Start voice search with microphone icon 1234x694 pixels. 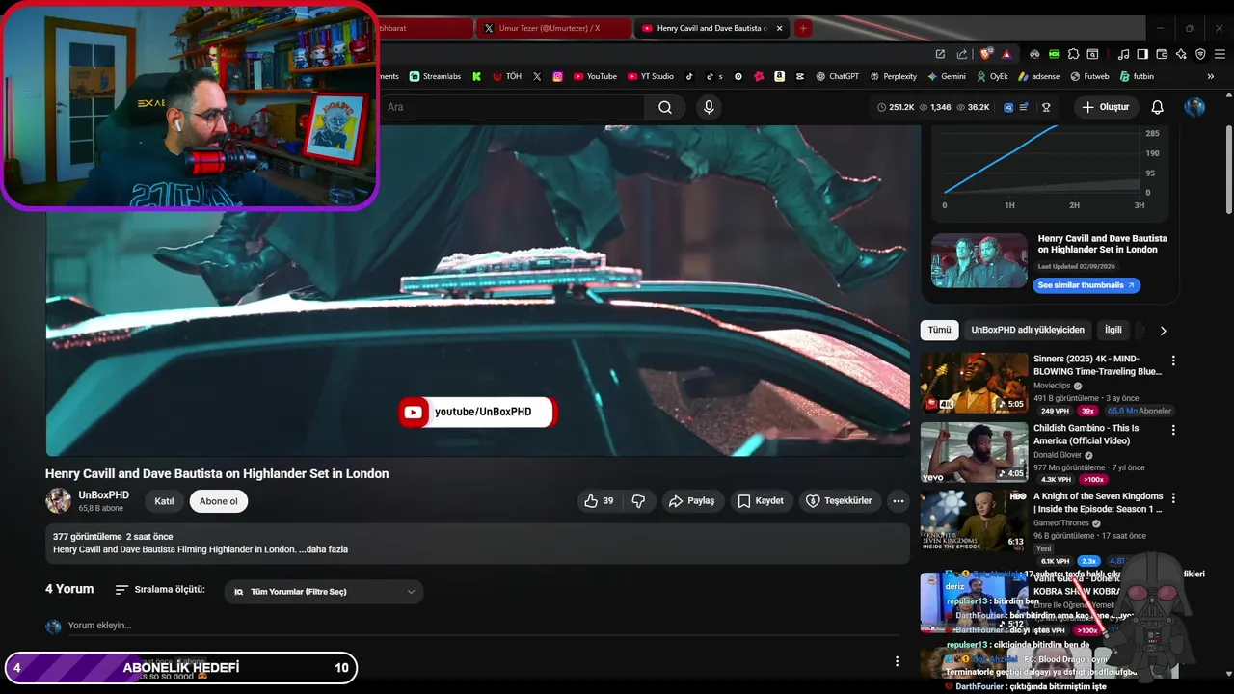click(709, 107)
